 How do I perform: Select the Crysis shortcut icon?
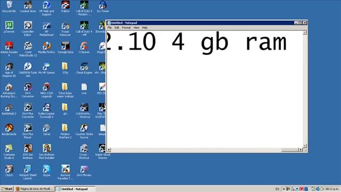(84, 151)
